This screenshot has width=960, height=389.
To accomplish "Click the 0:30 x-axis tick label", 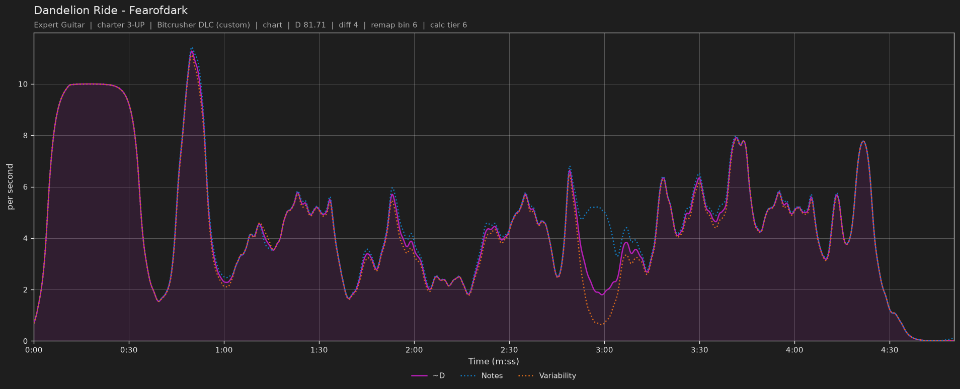I will (129, 350).
